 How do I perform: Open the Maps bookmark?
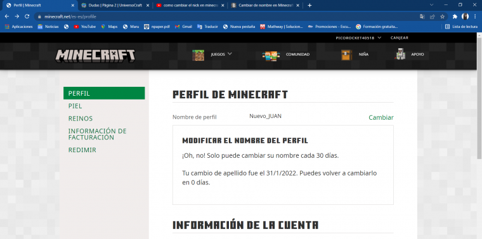[109, 27]
